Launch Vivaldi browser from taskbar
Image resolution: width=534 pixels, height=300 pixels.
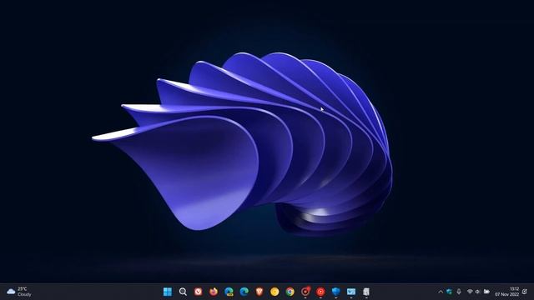tap(199, 292)
